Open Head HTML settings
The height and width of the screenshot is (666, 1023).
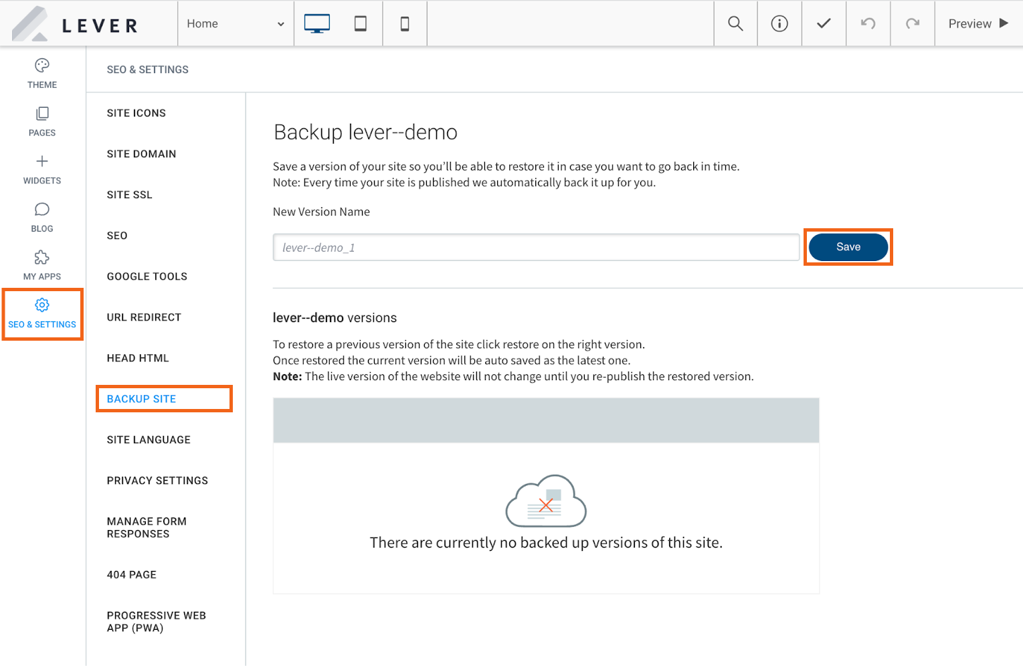tap(138, 358)
